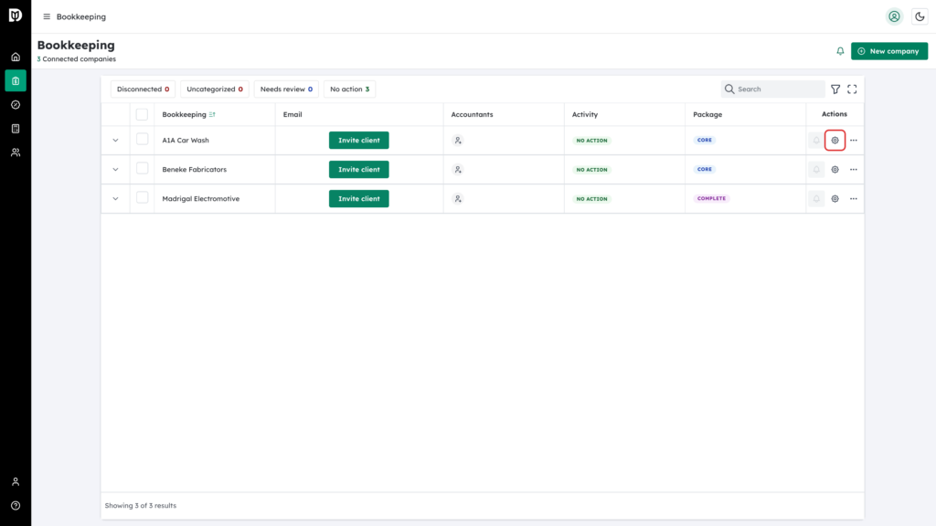936x526 pixels.
Task: Open the home icon in sidebar
Action: (16, 58)
